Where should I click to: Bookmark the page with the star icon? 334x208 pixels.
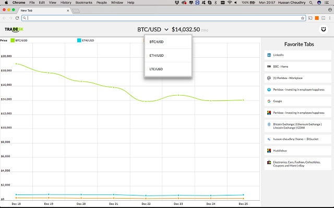click(303, 18)
